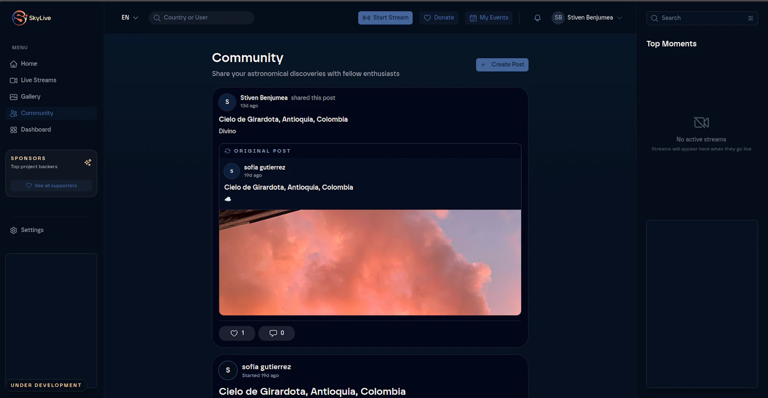Click second post title 'Cielo de Girardota, Antioquia, Colombia'
The width and height of the screenshot is (768, 398).
(x=312, y=392)
